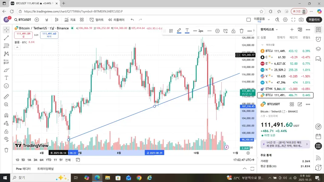Open the forecasting and measurement tools
Viewport: 324px width, 182px height.
6,62
